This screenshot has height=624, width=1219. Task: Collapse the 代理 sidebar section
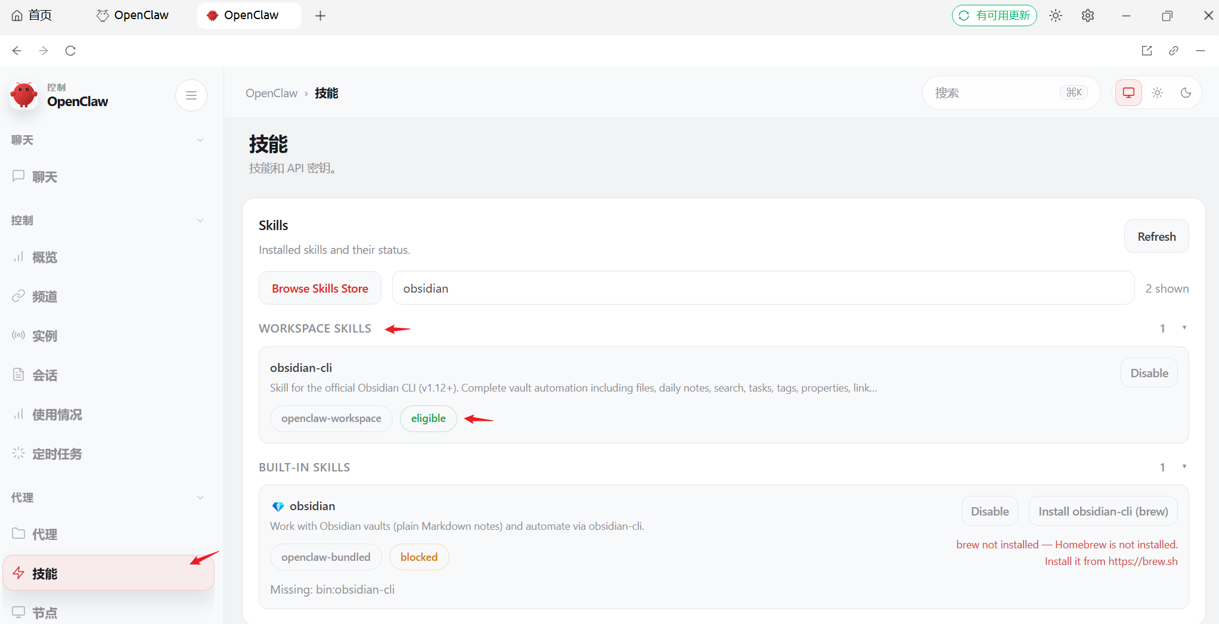(x=200, y=498)
